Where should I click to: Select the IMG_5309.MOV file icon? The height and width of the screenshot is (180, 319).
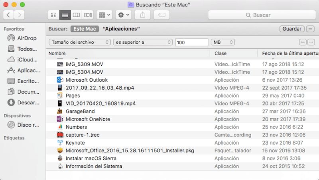pyautogui.click(x=60, y=64)
